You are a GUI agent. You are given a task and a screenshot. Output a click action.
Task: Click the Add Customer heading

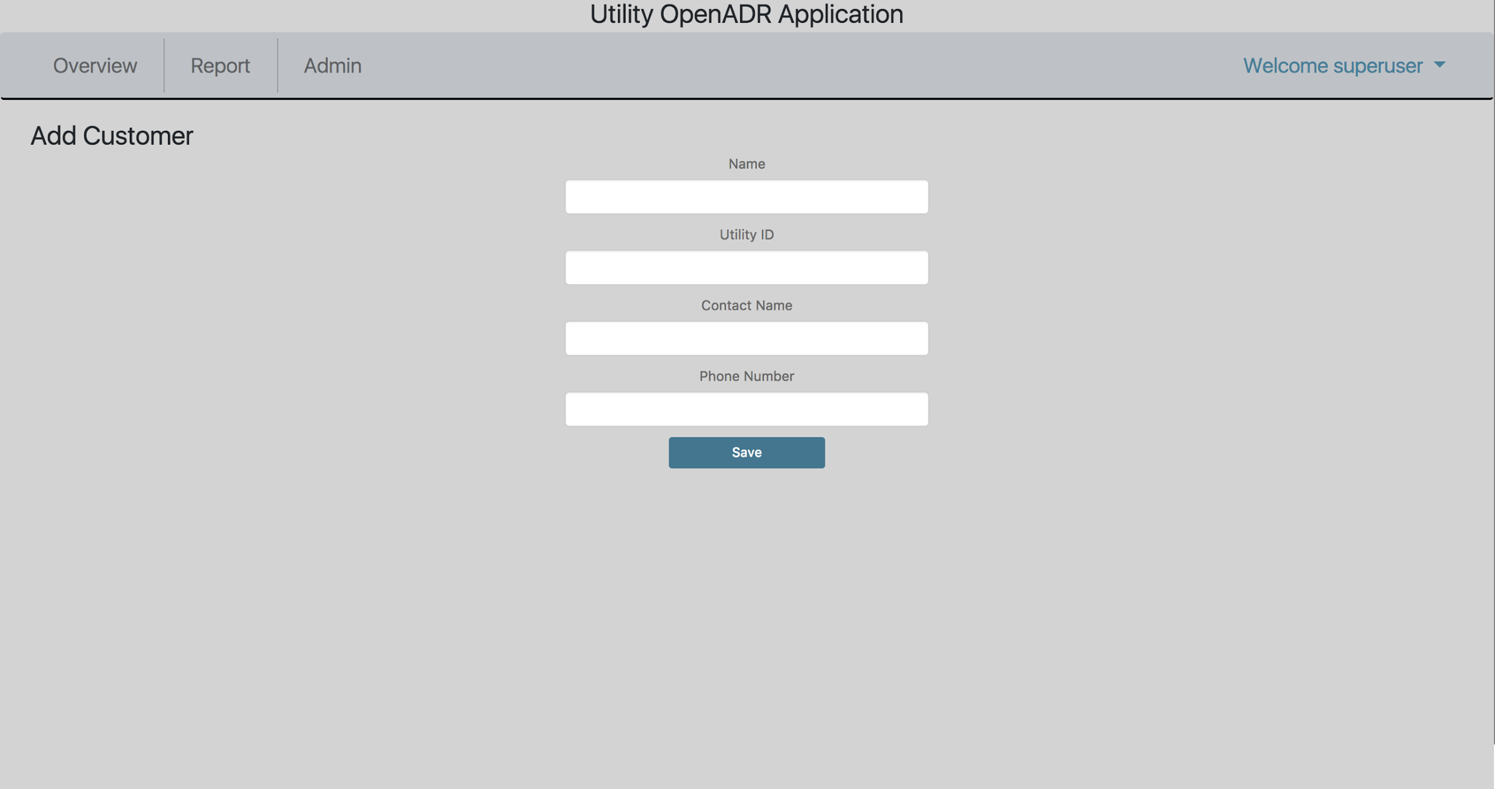pos(112,136)
